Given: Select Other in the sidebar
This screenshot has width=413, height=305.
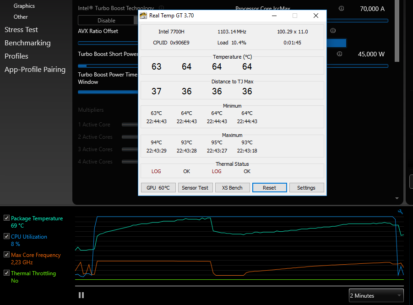Looking at the screenshot, I should [21, 17].
